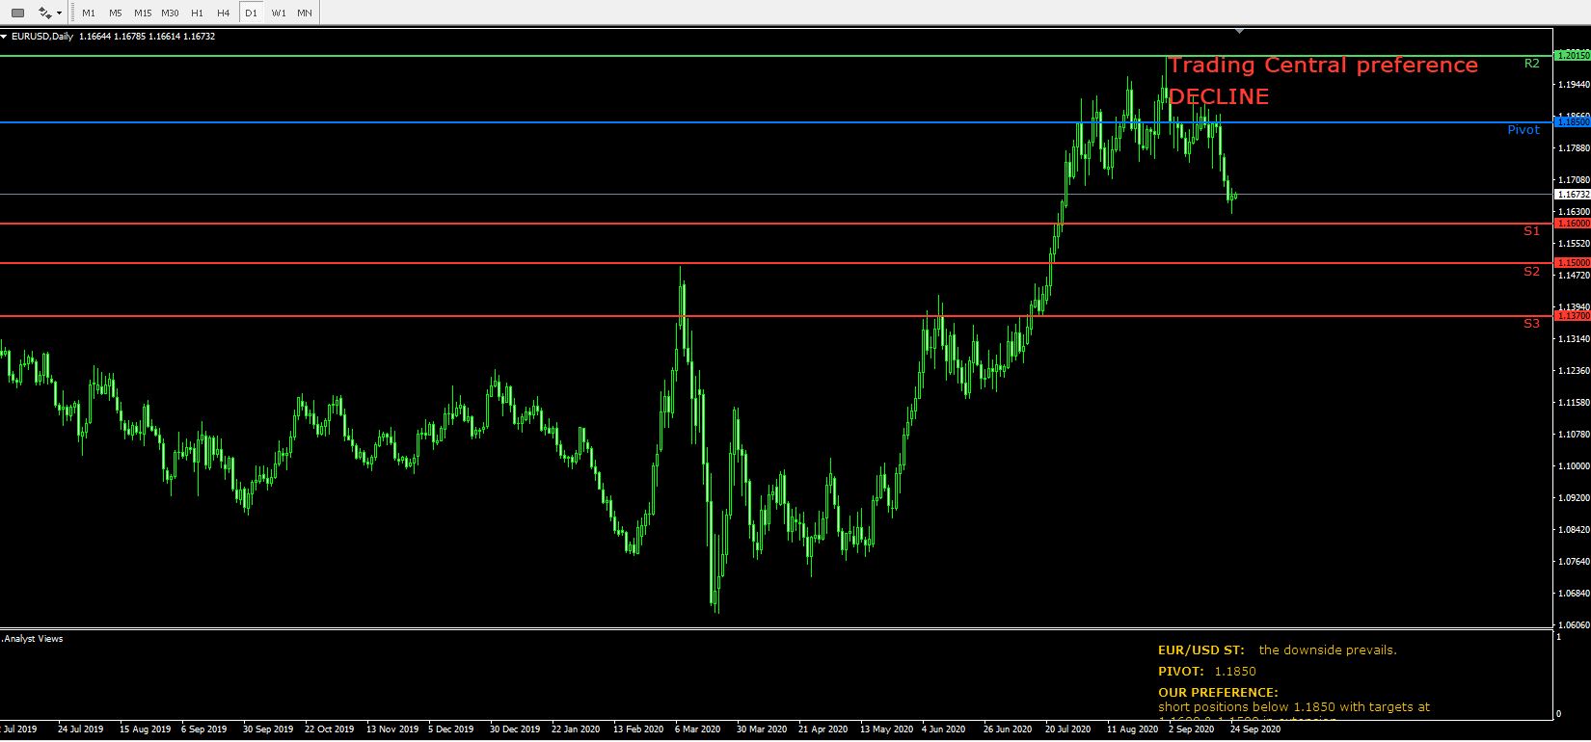The width and height of the screenshot is (1591, 742).
Task: Click the EURUSD,Daily chart title text
Action: (42, 37)
